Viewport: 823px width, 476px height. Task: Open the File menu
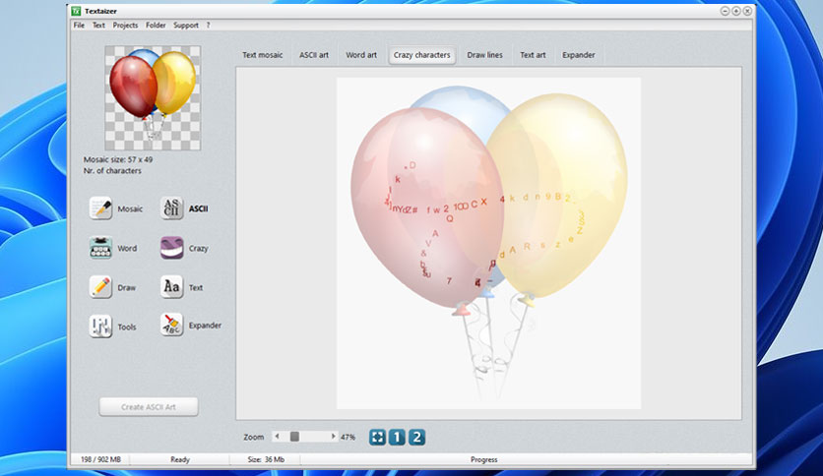(79, 26)
